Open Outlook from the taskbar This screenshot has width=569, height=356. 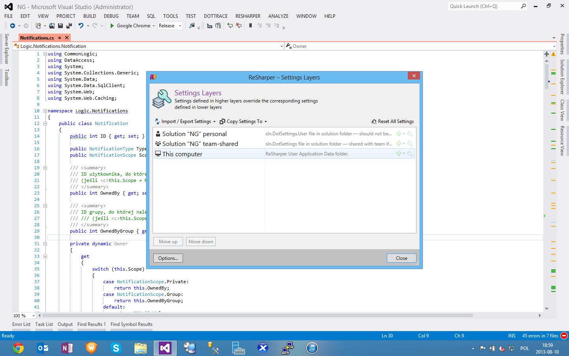43,348
